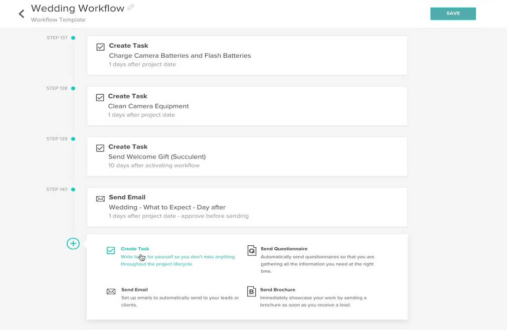Screen dimensions: 507x330
Task: Click the pencil icon to rename the workflow
Action: tap(131, 9)
